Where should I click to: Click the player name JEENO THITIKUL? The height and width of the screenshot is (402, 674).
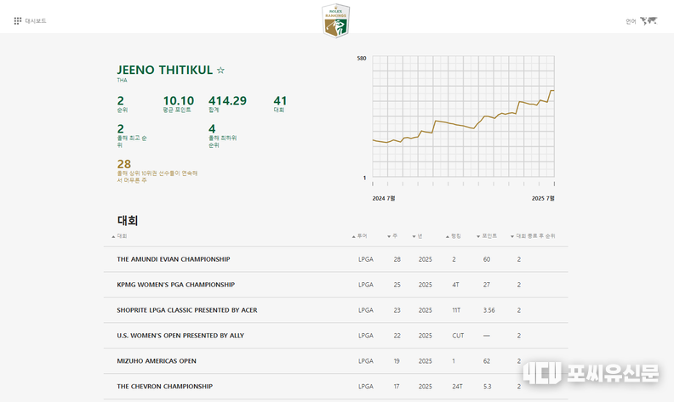click(164, 70)
